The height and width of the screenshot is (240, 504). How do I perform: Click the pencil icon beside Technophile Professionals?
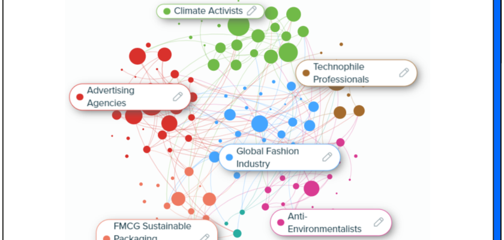point(404,73)
